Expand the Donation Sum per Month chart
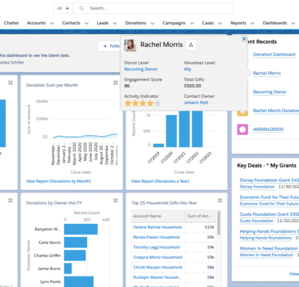This screenshot has height=287, width=299. click(116, 82)
